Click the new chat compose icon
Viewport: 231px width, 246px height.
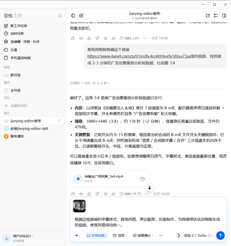pyautogui.click(x=81, y=16)
